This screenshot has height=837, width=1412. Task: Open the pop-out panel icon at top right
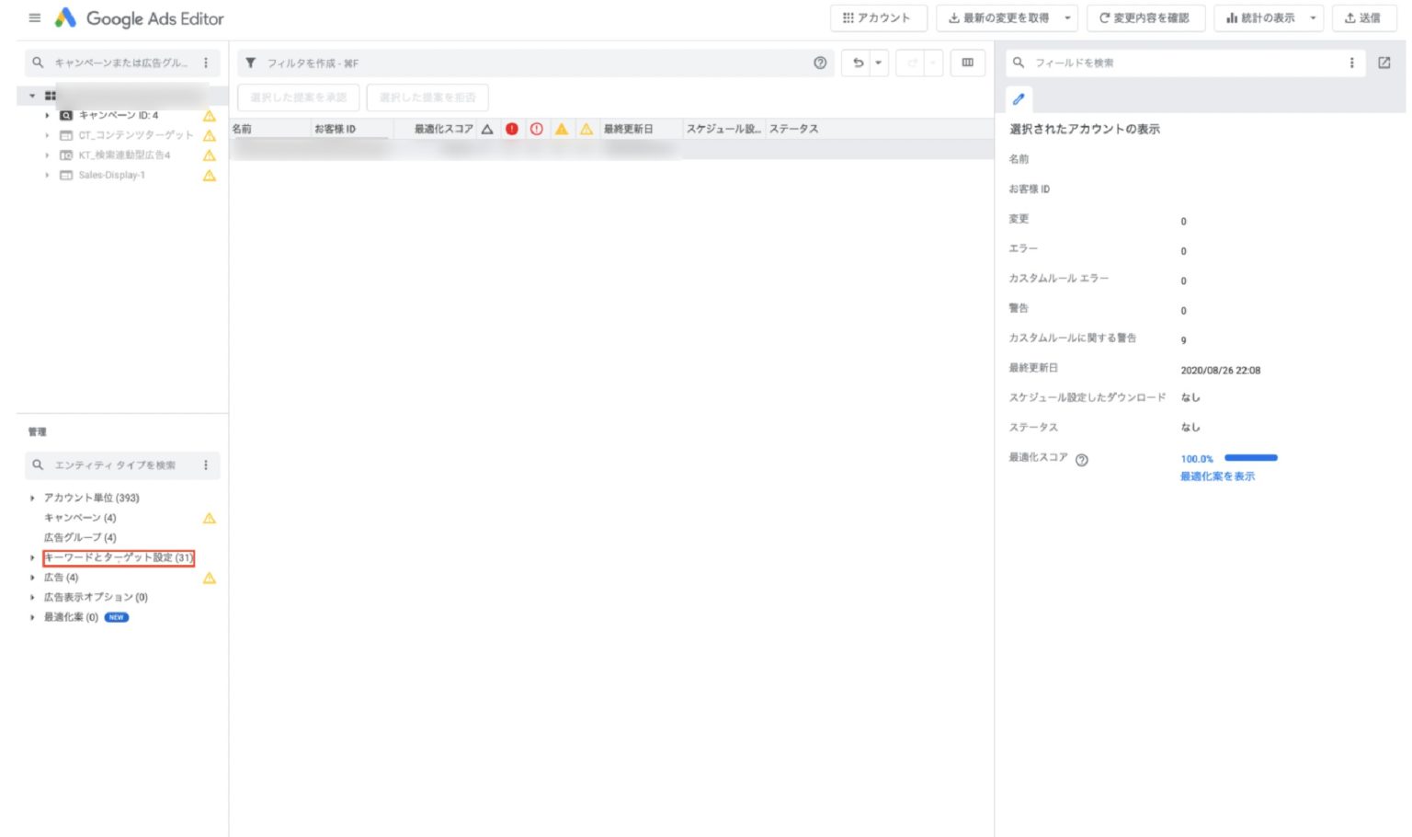click(1384, 63)
